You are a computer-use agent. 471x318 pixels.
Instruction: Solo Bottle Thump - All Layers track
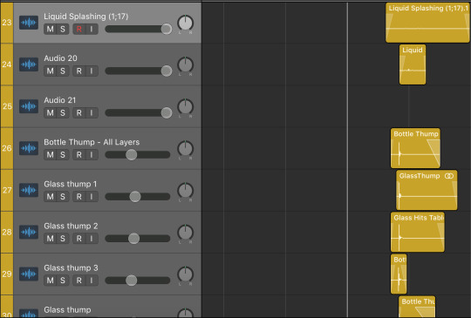pos(63,155)
